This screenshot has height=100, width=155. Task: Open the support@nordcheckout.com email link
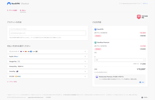coord(36,97)
